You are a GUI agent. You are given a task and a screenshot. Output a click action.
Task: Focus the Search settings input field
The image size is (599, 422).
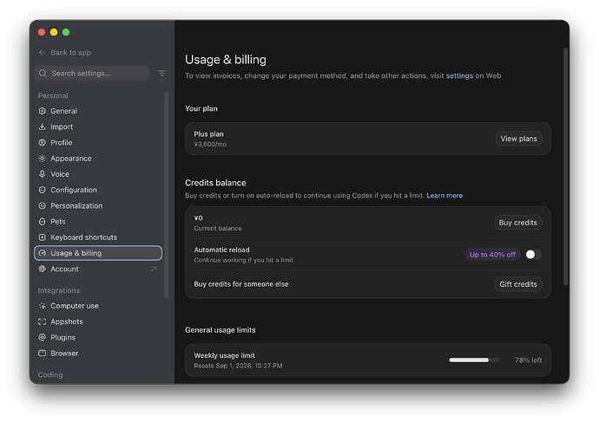[92, 73]
